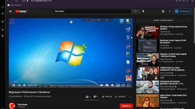Screen dimensions: 195x109
Task: Show chat replay with SOHBET TEKRARINI GÖSTER
Action: (x=163, y=20)
